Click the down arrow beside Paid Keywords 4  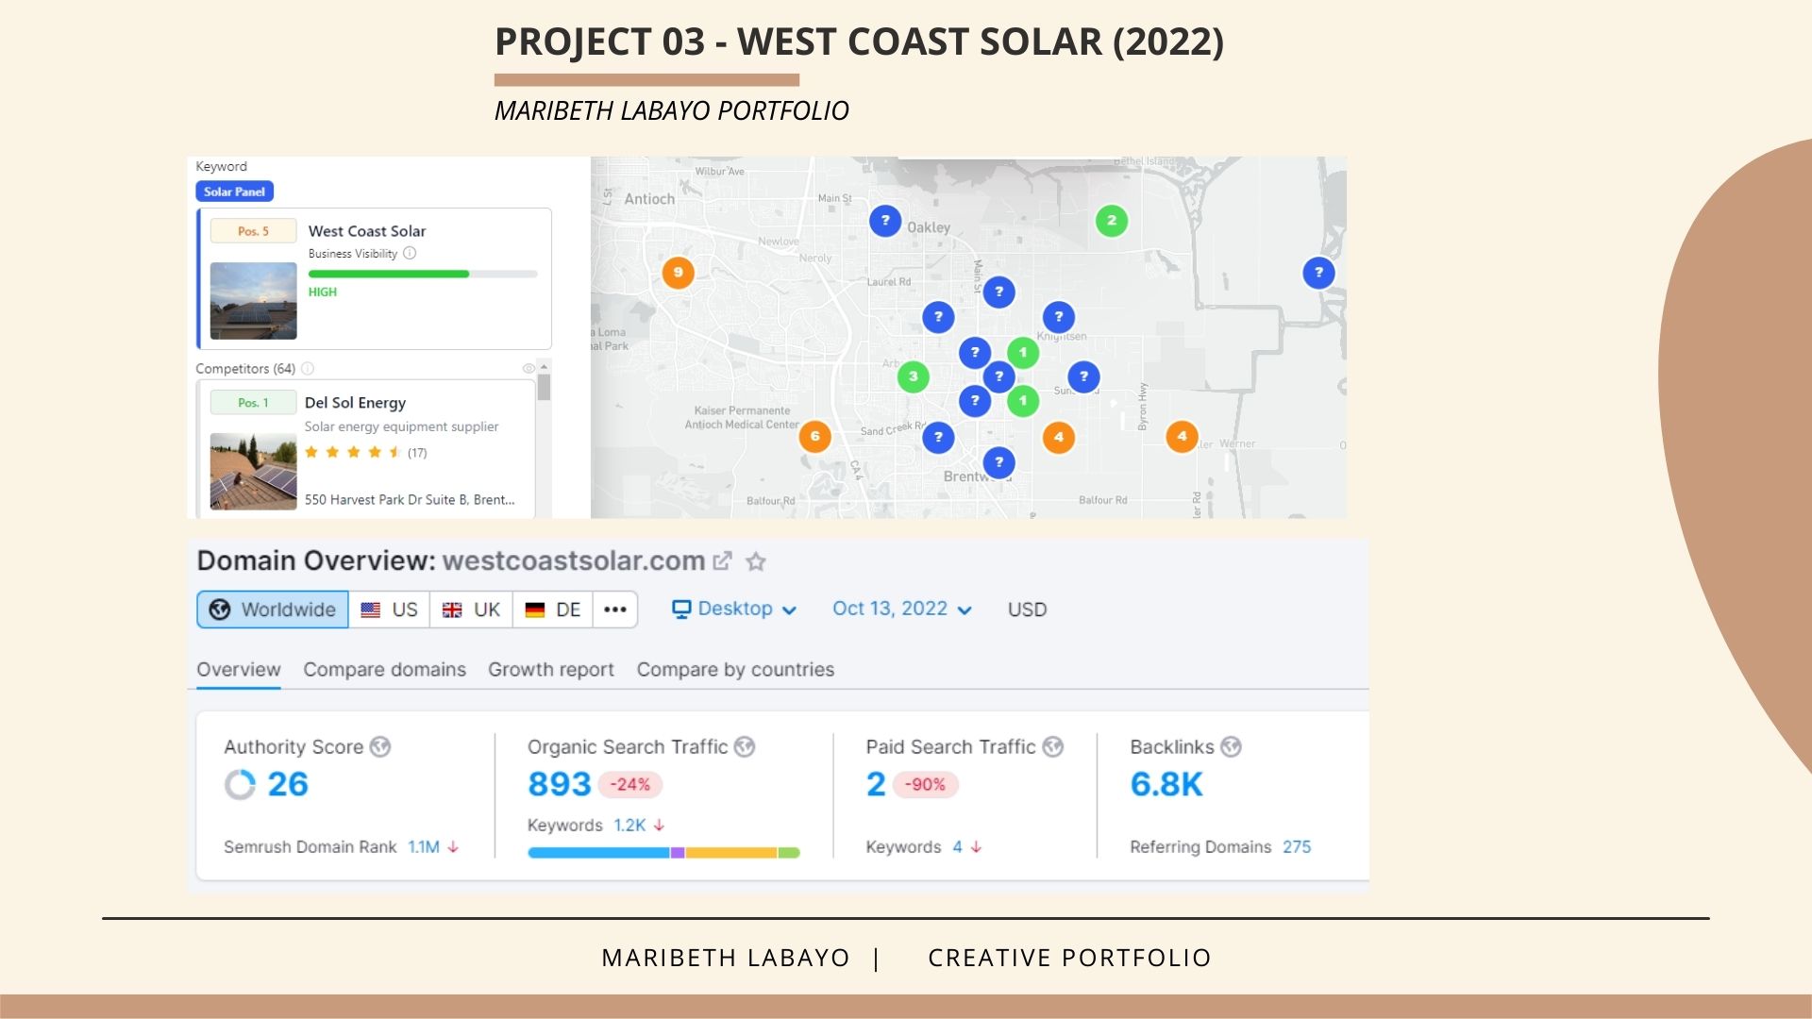point(976,846)
